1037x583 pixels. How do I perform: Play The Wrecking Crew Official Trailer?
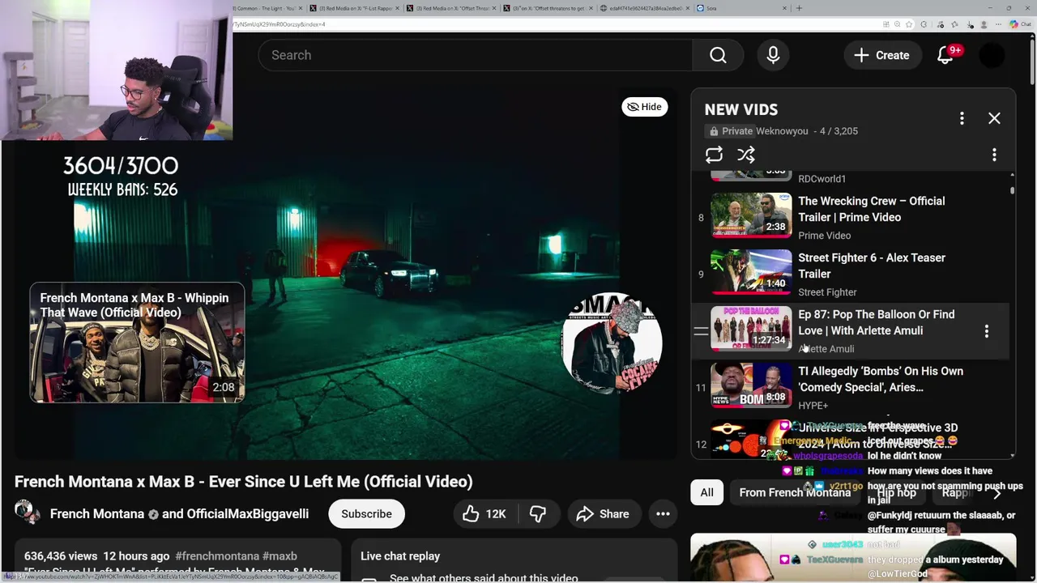(751, 215)
